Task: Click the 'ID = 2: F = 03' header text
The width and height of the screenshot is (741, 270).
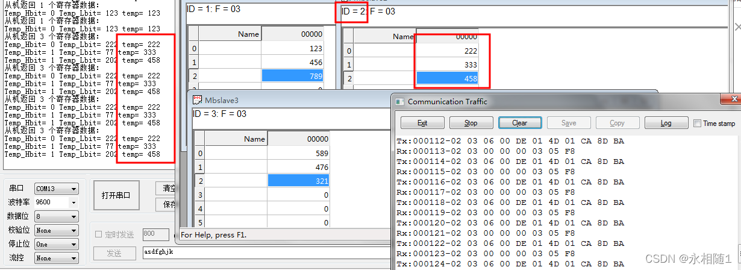Action: click(369, 11)
